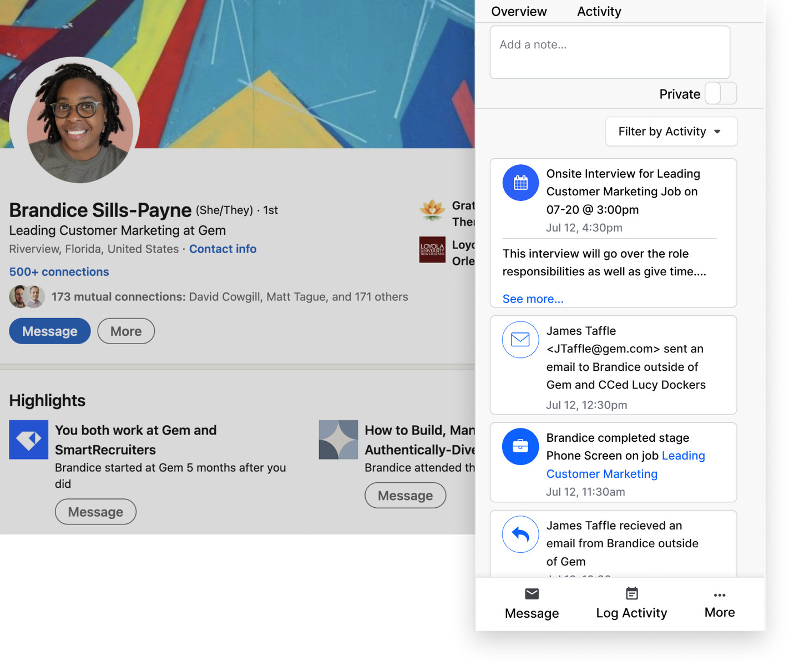Click mutual connections avatar pair
The width and height of the screenshot is (799, 661).
coord(27,296)
